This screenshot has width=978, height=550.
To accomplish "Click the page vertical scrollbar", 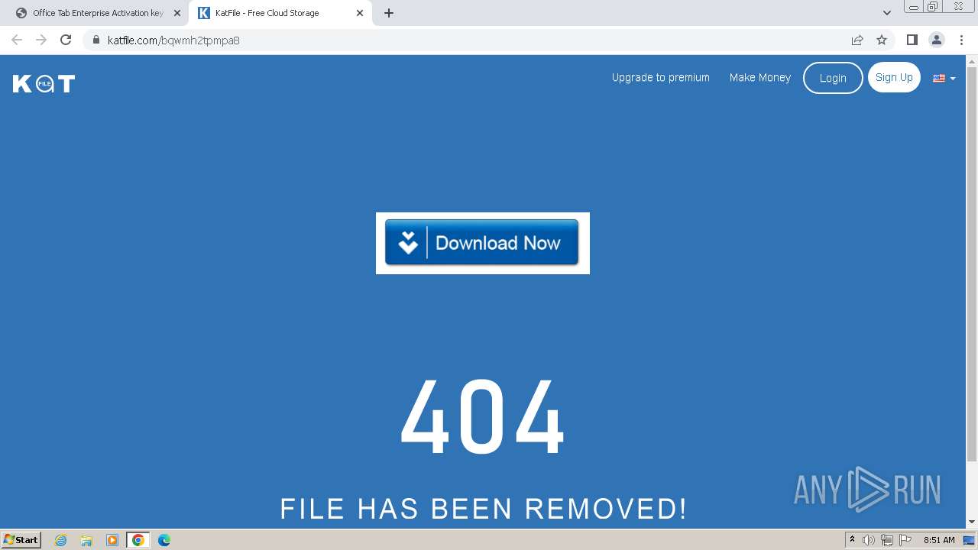I will tap(972, 264).
